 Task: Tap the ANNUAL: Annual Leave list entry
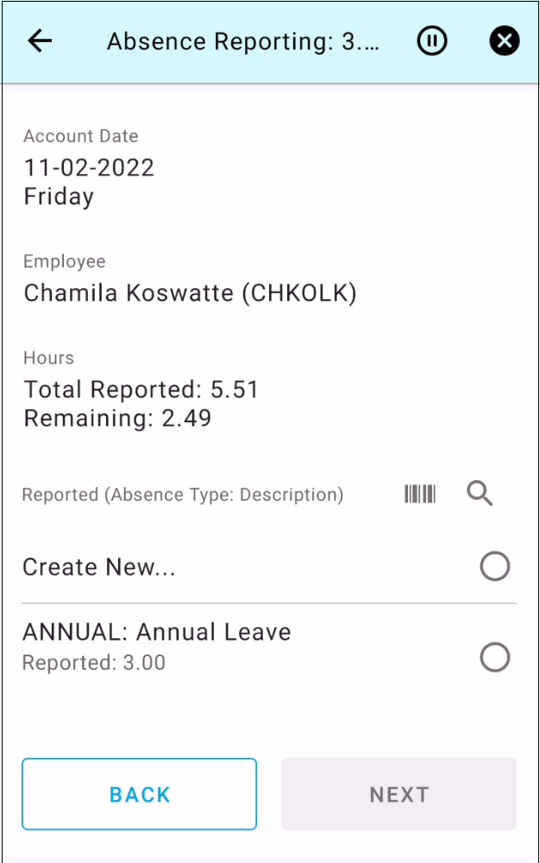pos(157,632)
